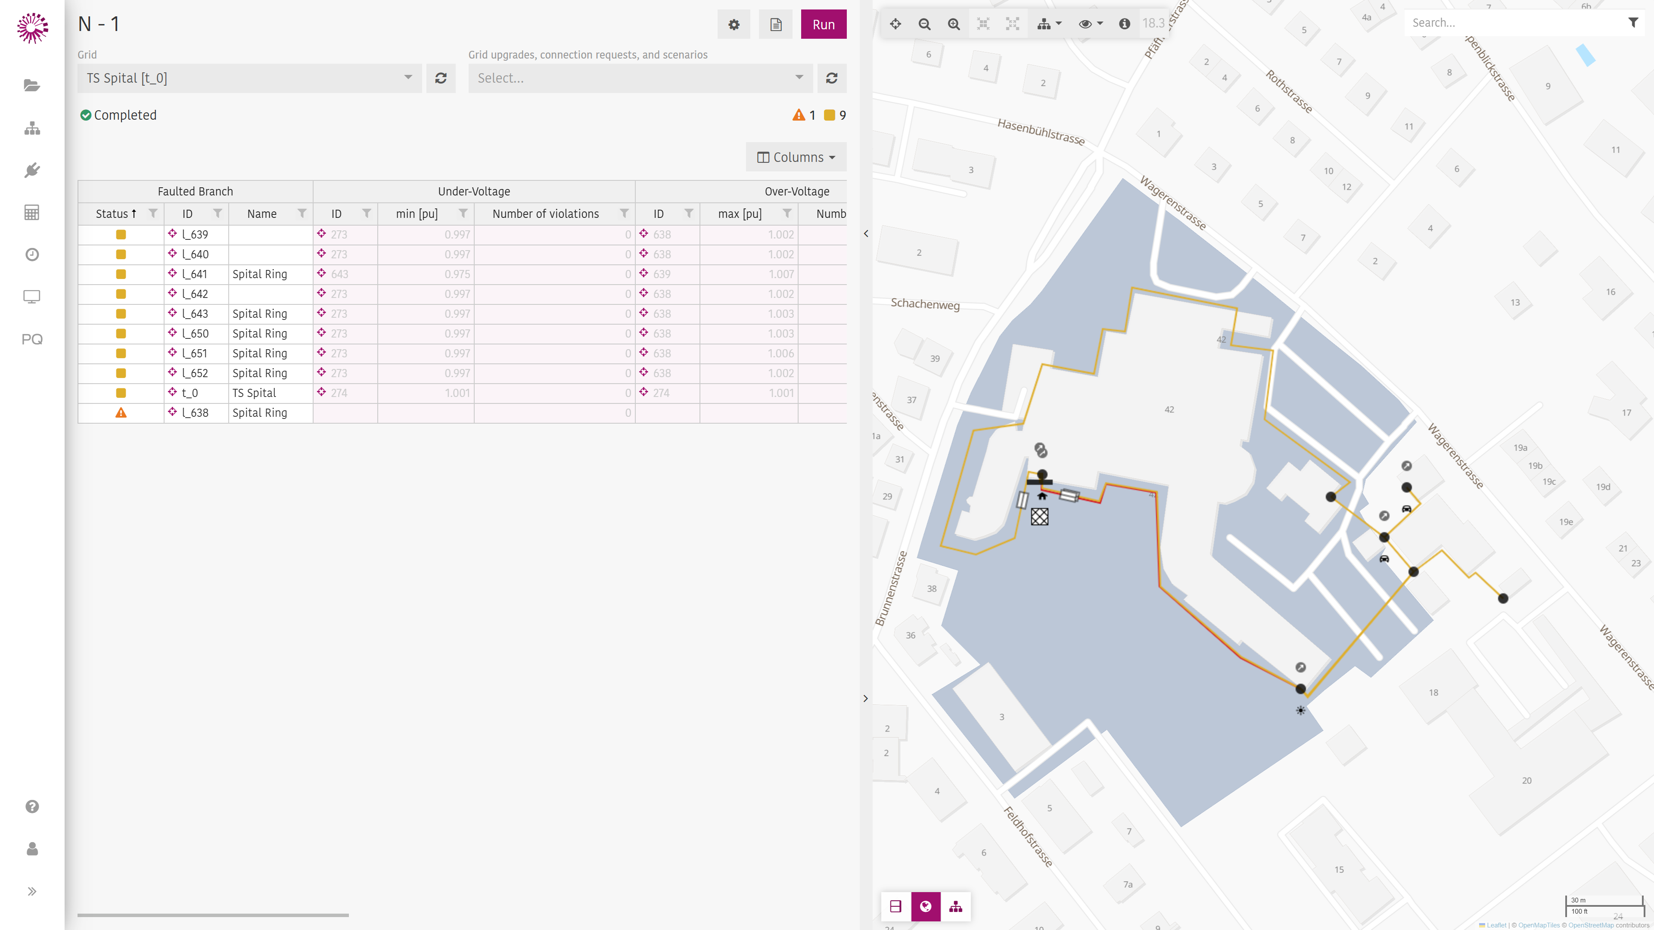Expand the sidebar with double chevron
1654x930 pixels.
point(32,892)
